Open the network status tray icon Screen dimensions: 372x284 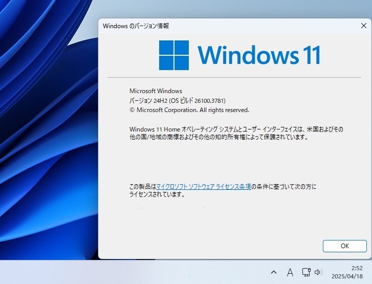(306, 272)
